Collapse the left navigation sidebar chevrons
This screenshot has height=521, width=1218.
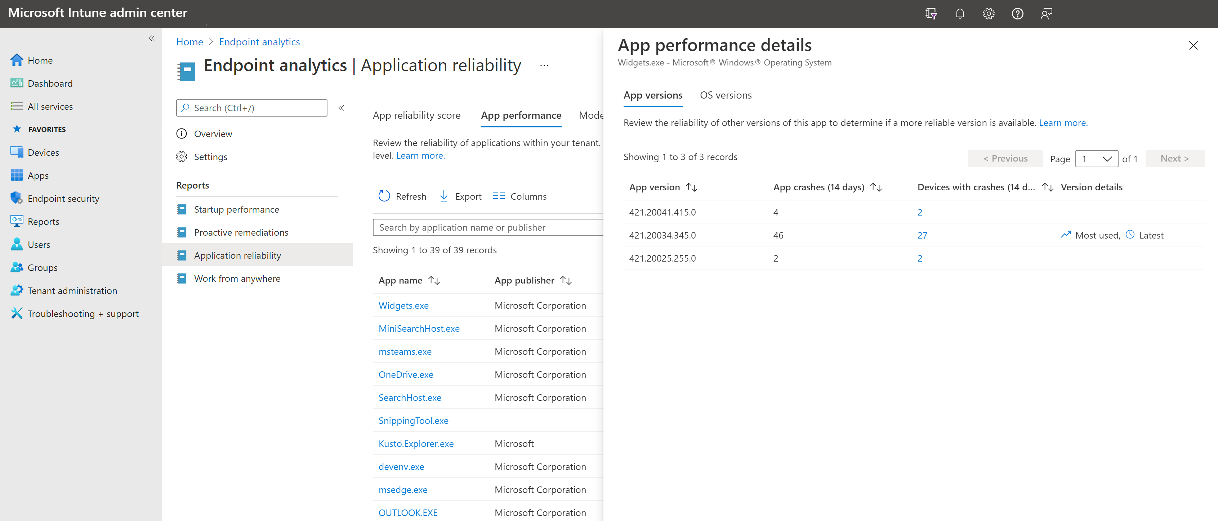coord(151,38)
